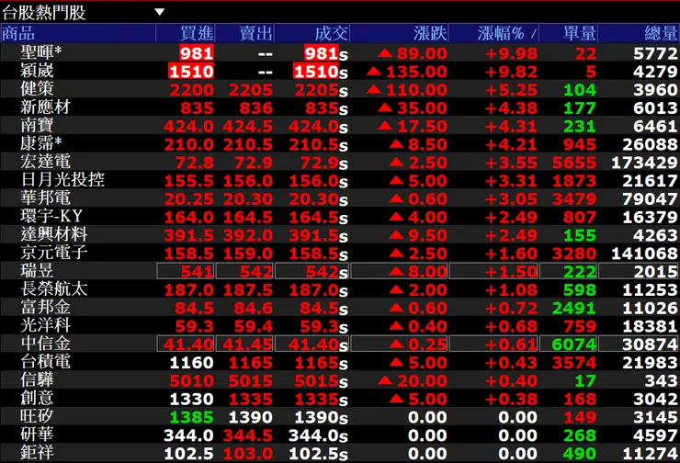
Task: Sort by the 漲幅% column header
Action: (494, 33)
